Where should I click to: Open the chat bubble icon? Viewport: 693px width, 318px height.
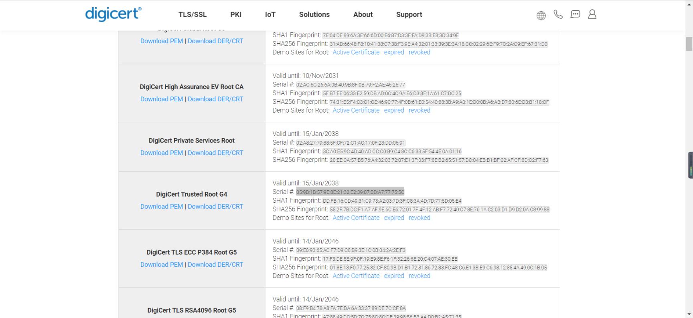pyautogui.click(x=575, y=14)
